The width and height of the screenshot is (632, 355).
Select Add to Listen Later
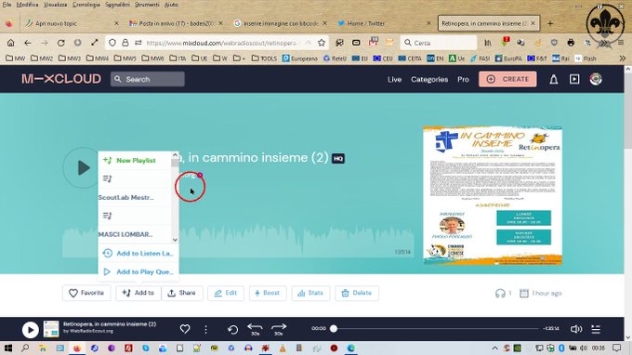tap(138, 253)
